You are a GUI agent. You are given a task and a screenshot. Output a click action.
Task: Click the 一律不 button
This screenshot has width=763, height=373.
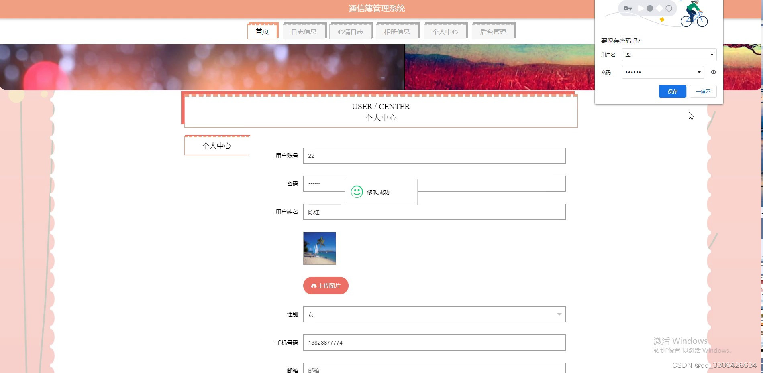pyautogui.click(x=703, y=91)
